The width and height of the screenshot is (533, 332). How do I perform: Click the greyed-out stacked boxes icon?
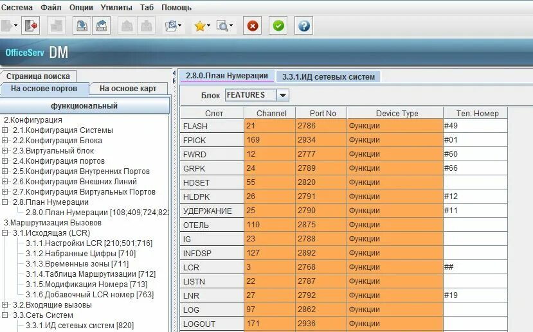pyautogui.click(x=56, y=26)
